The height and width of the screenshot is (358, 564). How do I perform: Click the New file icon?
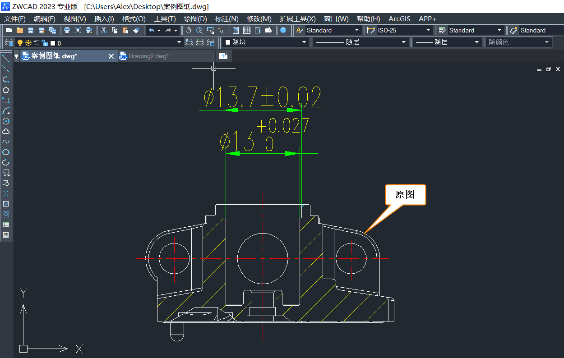coord(9,30)
